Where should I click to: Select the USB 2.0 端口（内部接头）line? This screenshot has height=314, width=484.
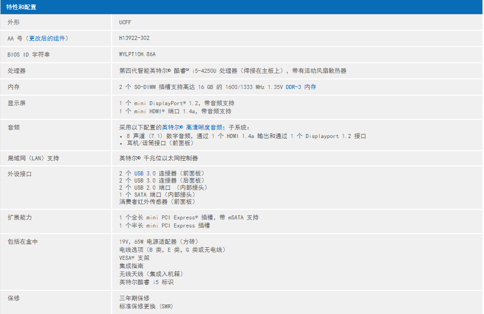(x=163, y=188)
